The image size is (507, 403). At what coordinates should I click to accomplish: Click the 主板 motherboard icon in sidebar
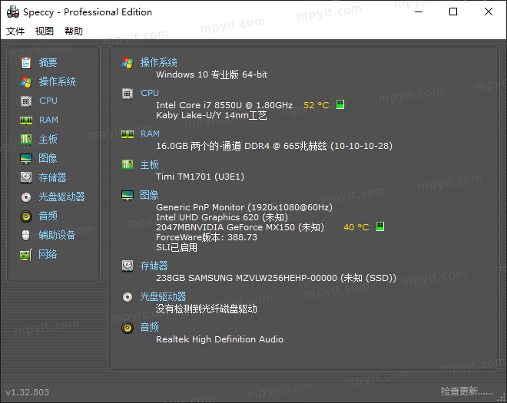click(26, 140)
